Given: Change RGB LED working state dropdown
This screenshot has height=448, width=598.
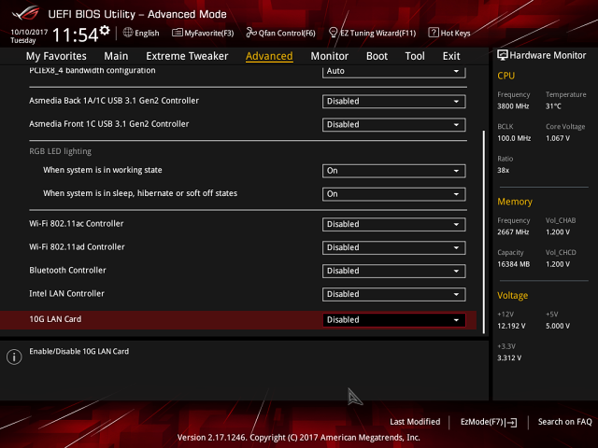Looking at the screenshot, I should 393,171.
